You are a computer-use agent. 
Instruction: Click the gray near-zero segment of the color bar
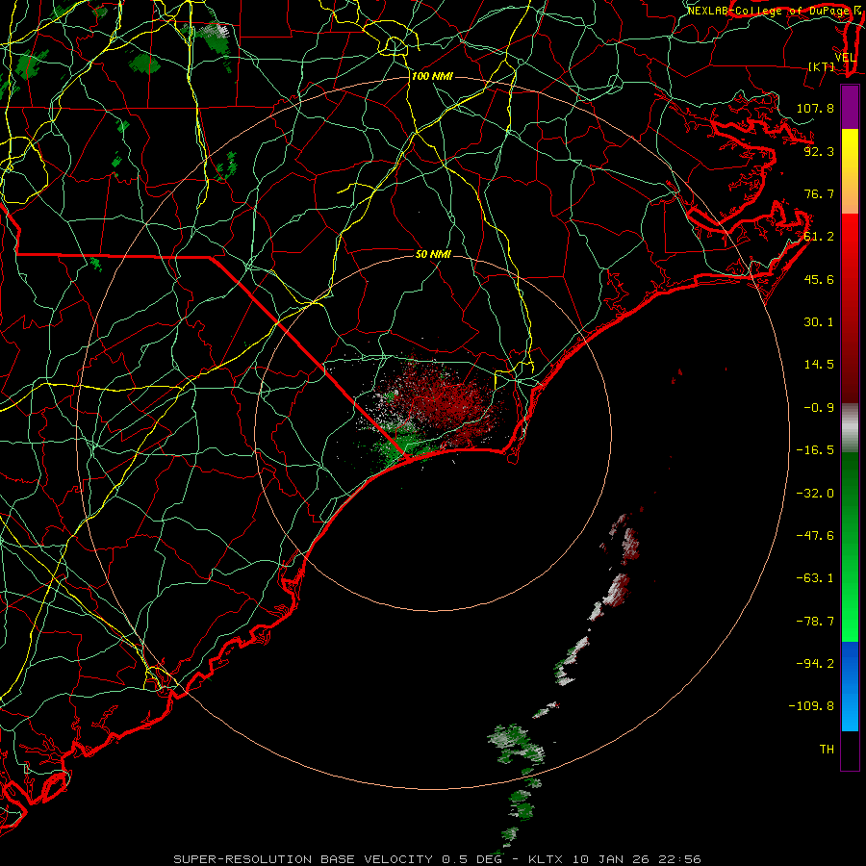(x=850, y=427)
